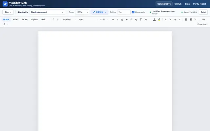The image size is (210, 131).
Task: Insert a numbered list
Action: [x=4, y=24]
